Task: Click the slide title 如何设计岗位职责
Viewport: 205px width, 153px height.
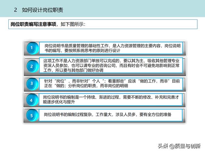Action: pos(42,10)
